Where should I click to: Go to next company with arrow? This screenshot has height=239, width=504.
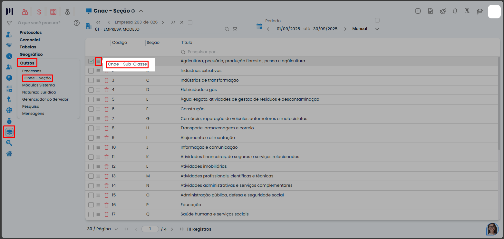pyautogui.click(x=163, y=23)
